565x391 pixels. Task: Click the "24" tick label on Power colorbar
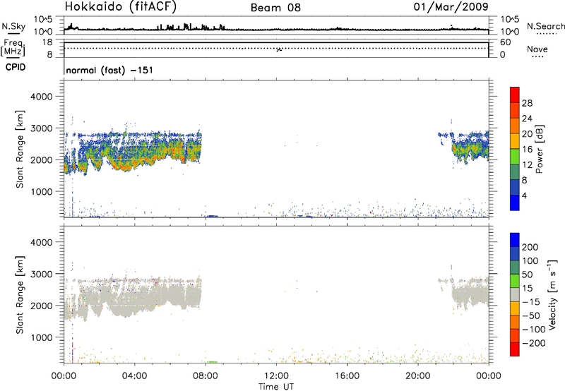(x=527, y=119)
